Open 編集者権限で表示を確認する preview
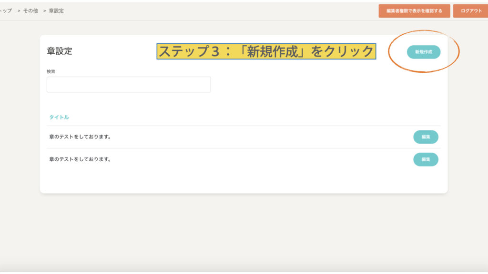488x274 pixels. pos(414,10)
